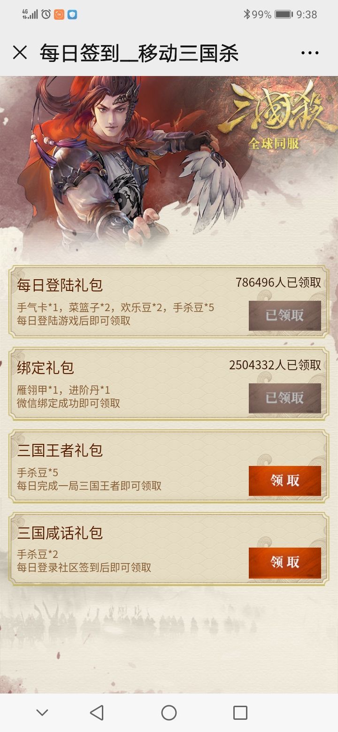Tap the Bluetooth icon in the status bar
Screen dimensions: 338x732
[x=246, y=15]
